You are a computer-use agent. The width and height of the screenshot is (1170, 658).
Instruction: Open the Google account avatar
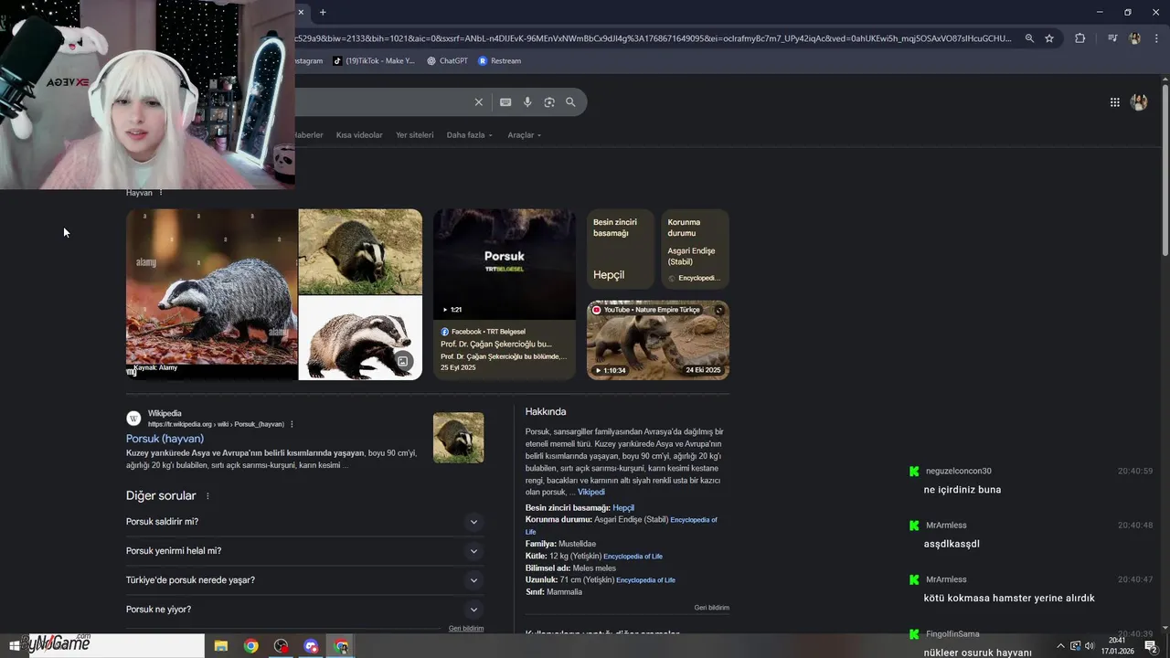(x=1139, y=102)
